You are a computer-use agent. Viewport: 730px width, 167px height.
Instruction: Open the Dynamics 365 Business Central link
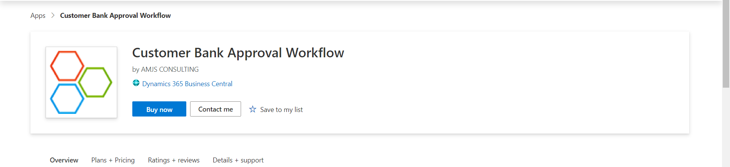tap(187, 83)
